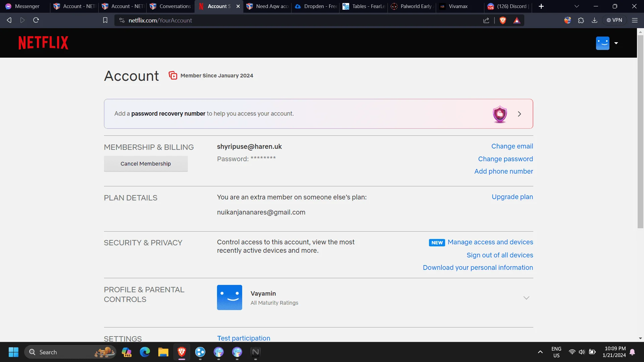Screen dimensions: 644x362
Task: Go back to previous page
Action: tap(9, 20)
